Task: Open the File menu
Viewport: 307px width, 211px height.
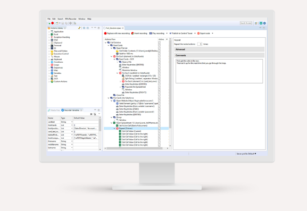Action: tap(49, 19)
